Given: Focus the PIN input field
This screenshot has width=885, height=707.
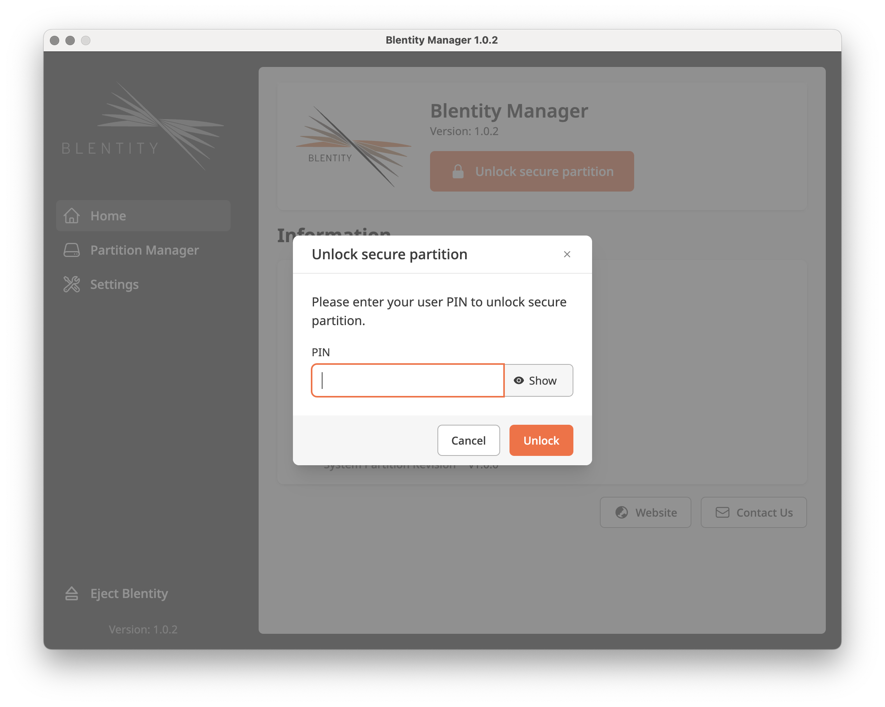Looking at the screenshot, I should [x=407, y=380].
